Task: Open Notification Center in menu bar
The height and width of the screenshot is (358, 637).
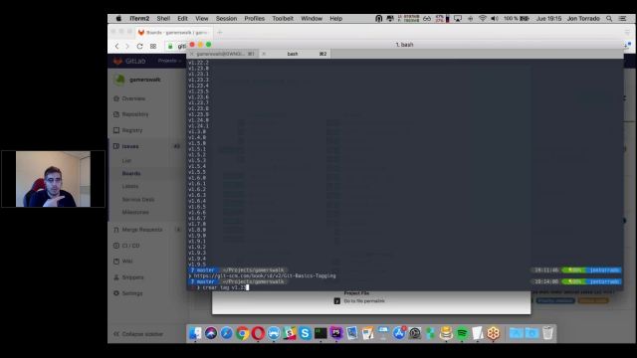Action: [x=622, y=18]
